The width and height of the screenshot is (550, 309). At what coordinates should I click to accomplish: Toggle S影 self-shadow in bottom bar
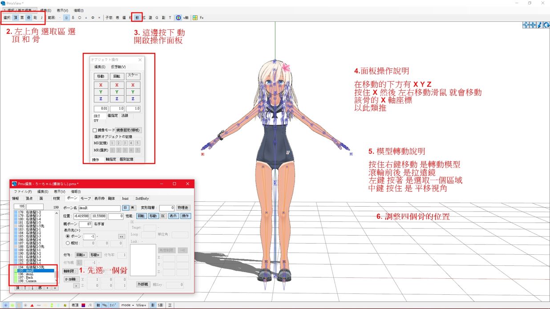(x=161, y=305)
